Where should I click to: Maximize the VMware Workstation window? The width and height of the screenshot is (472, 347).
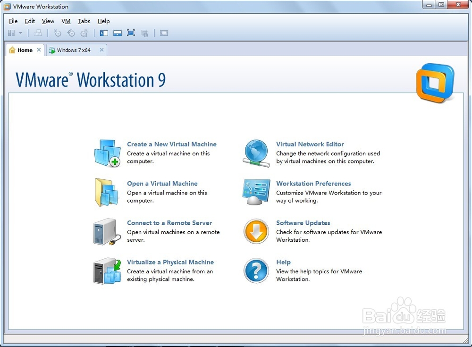pos(441,5)
